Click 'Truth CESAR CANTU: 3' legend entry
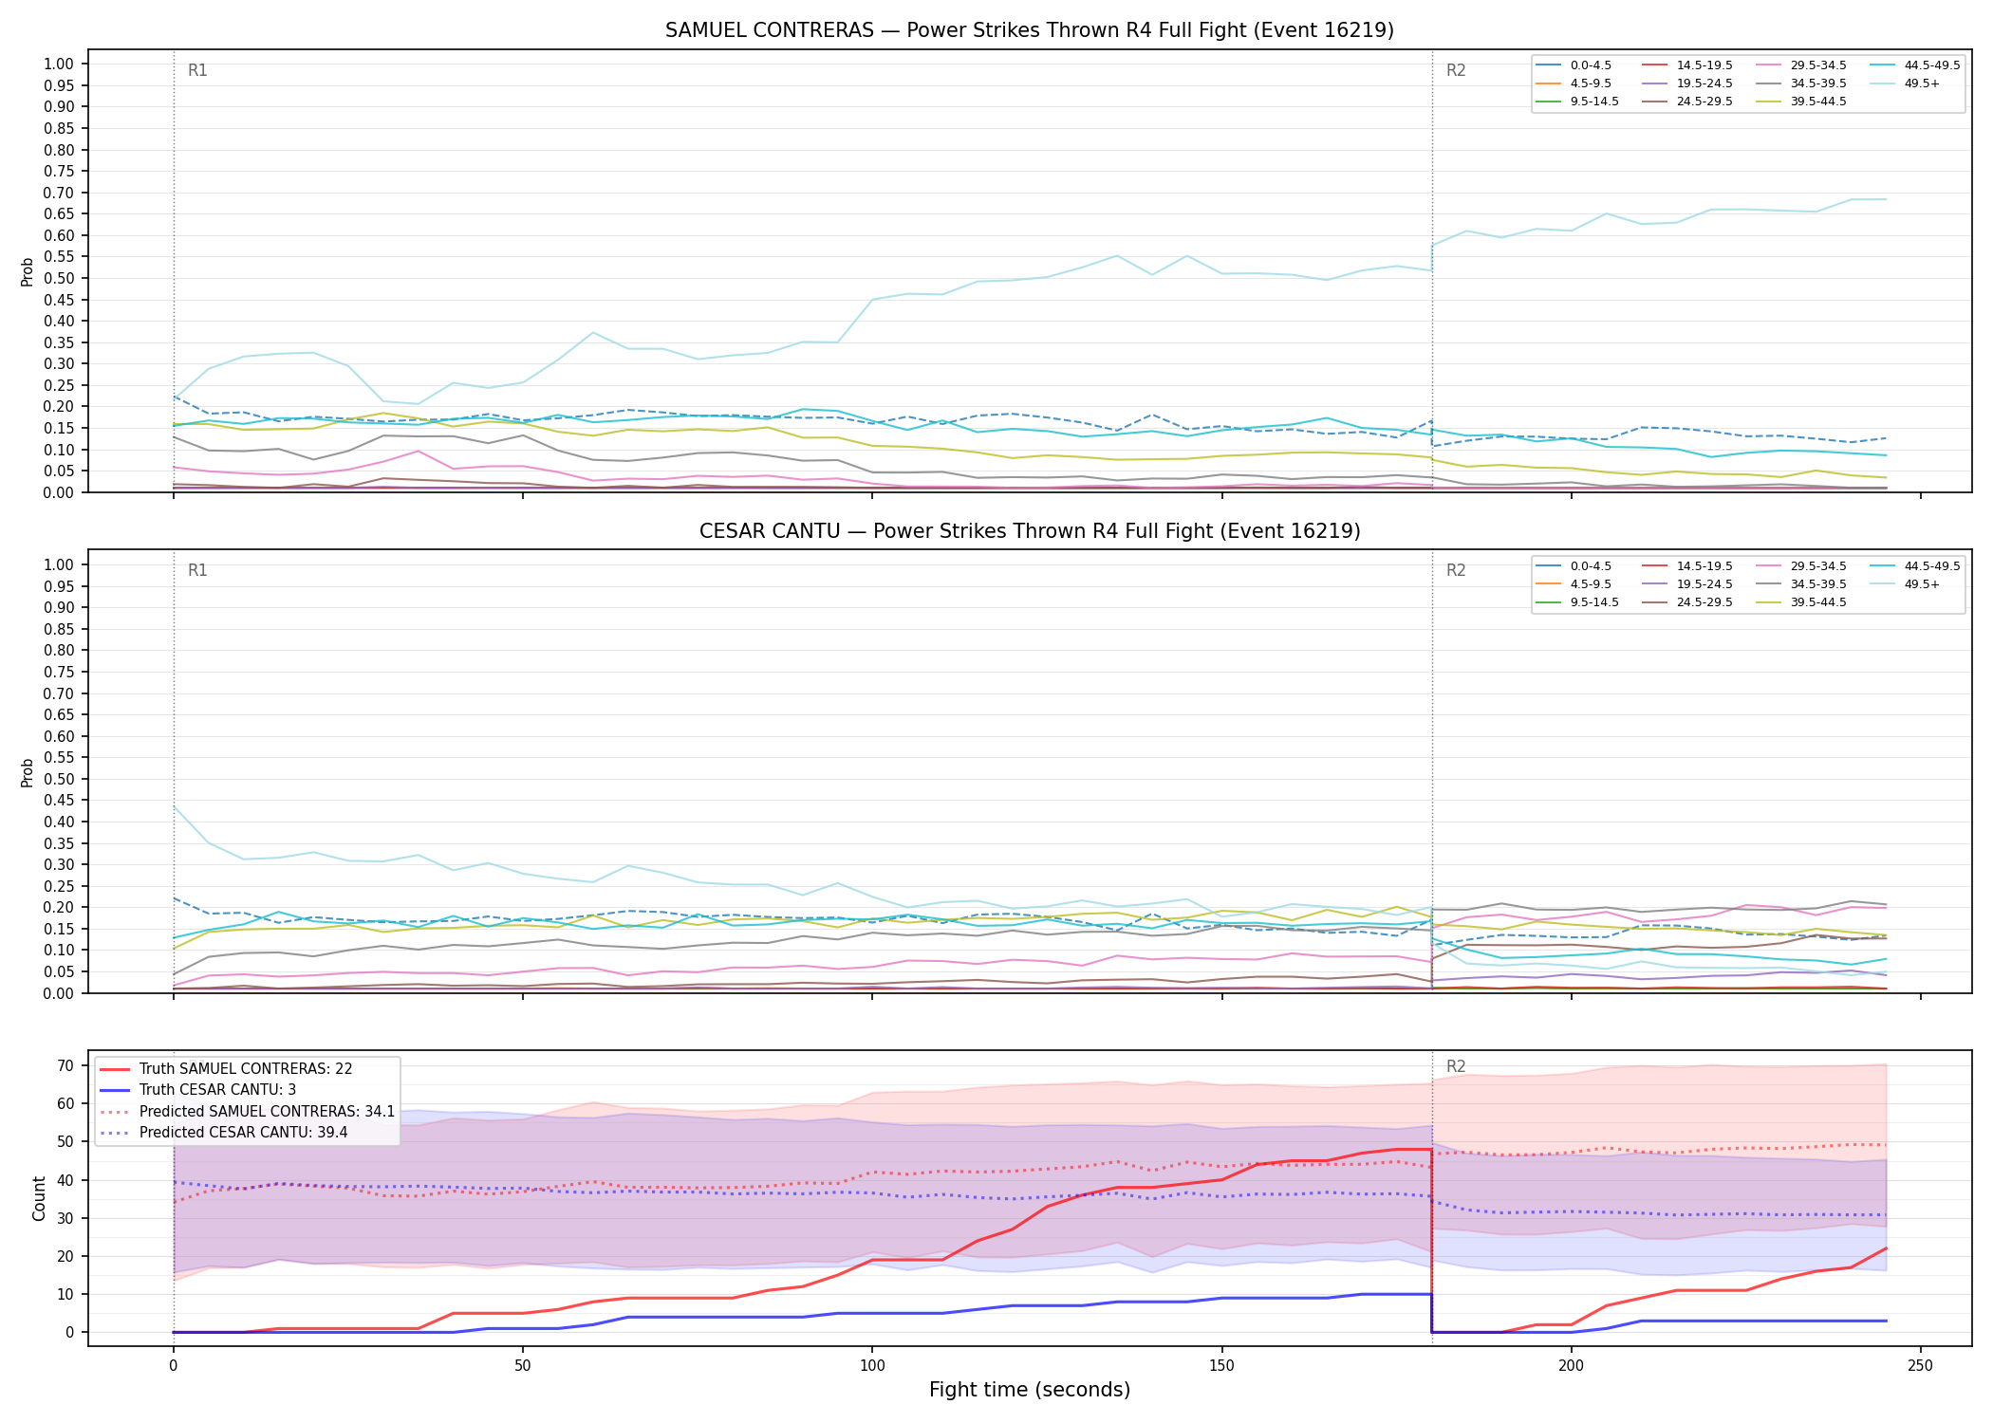Screen dimensions: 1993x1423 [198, 1090]
